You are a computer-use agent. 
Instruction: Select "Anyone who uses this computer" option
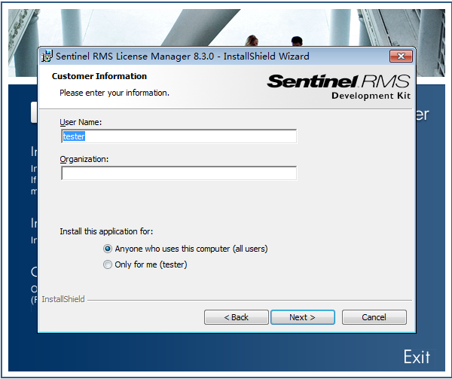click(108, 249)
